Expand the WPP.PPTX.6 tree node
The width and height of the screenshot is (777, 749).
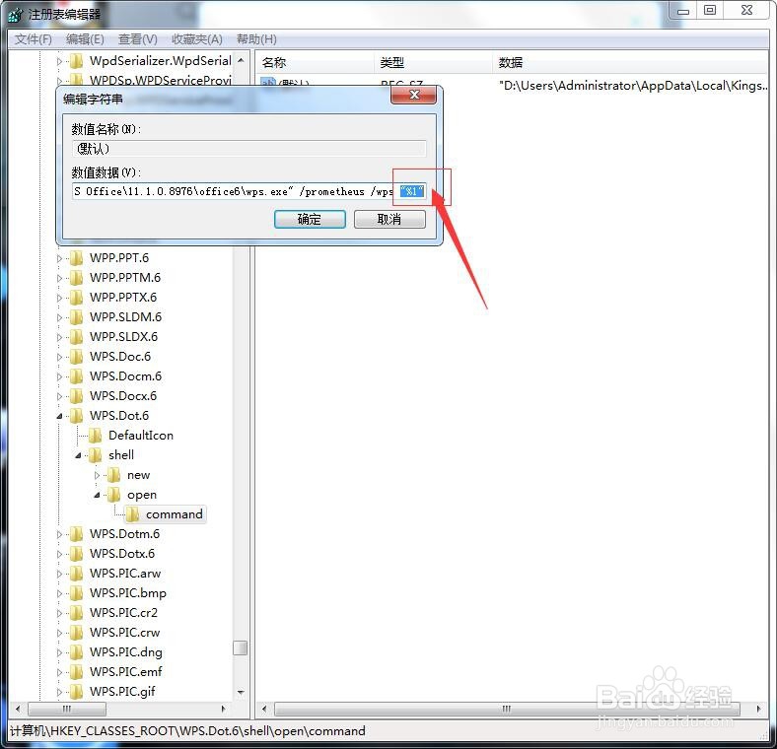(59, 298)
